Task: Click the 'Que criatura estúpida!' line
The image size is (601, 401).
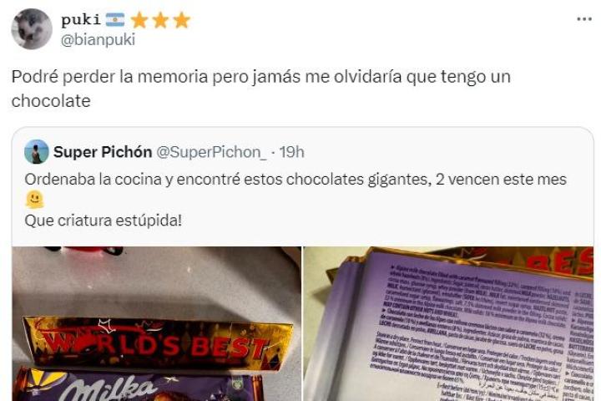Action: tap(104, 221)
